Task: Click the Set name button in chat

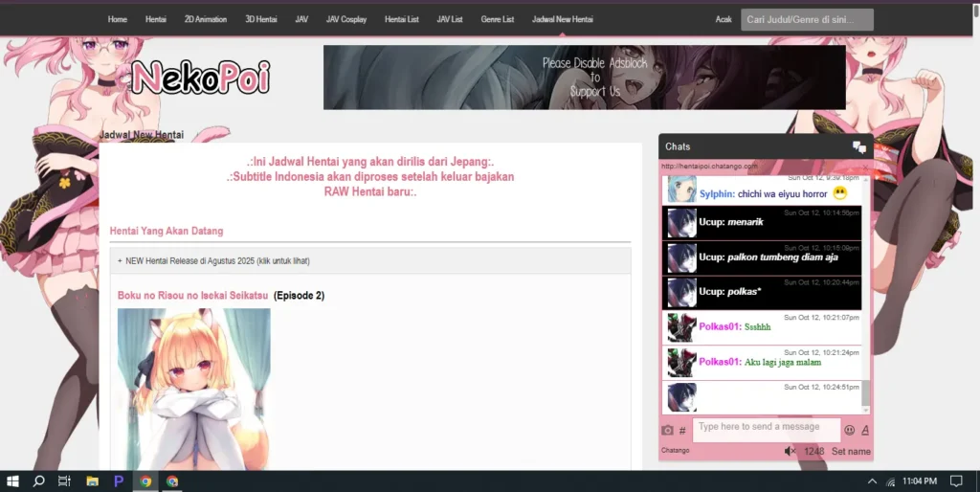Action: click(x=851, y=452)
